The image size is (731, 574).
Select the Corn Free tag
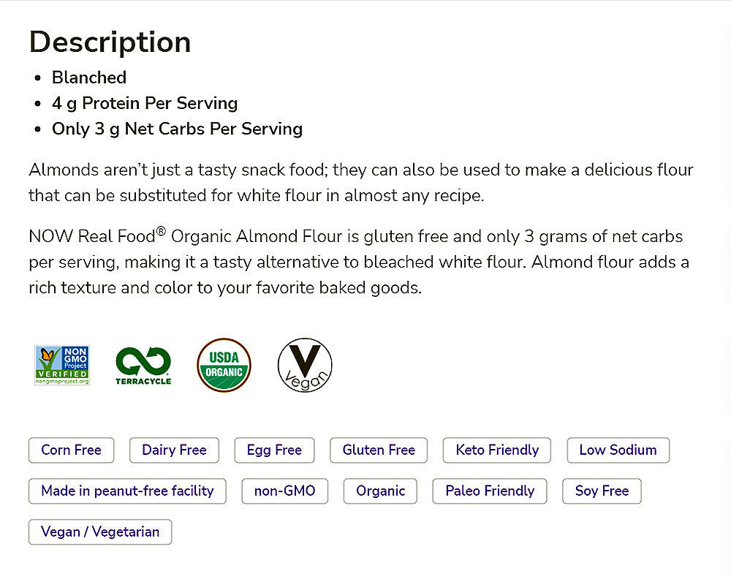(71, 450)
